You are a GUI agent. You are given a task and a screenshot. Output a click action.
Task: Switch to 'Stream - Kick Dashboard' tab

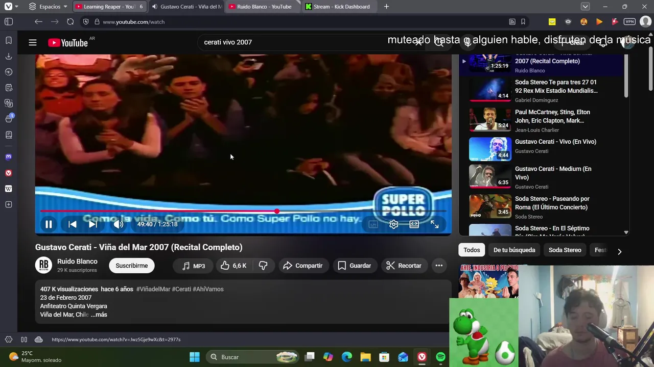click(339, 7)
